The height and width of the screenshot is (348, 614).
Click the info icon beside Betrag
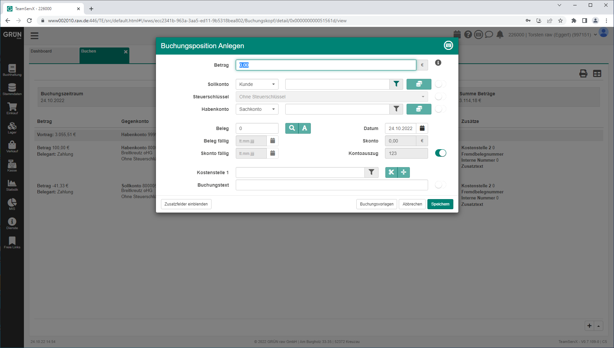(x=438, y=63)
